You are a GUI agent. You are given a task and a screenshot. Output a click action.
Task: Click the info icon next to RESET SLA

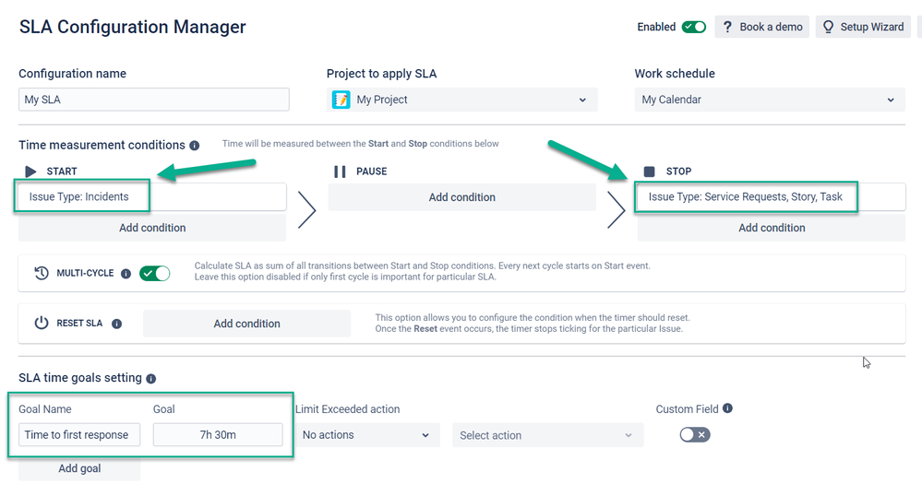coord(117,324)
